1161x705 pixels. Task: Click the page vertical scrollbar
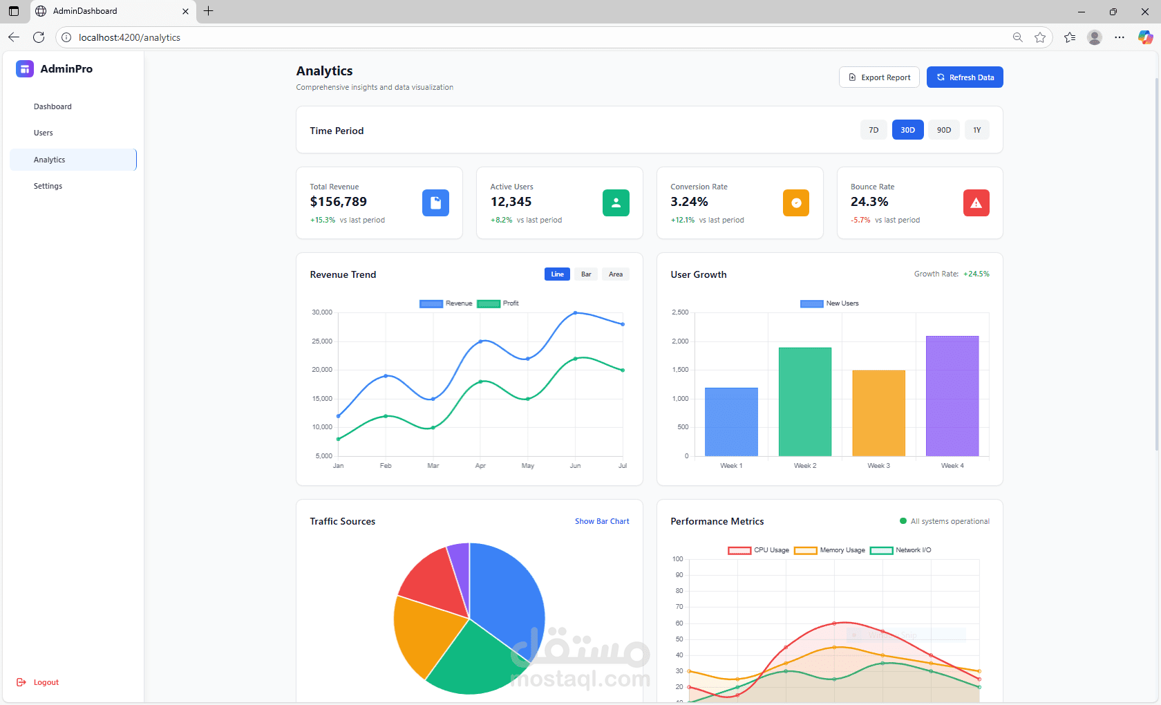click(x=1157, y=263)
